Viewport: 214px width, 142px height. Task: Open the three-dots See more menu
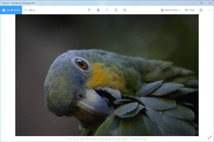tap(209, 10)
